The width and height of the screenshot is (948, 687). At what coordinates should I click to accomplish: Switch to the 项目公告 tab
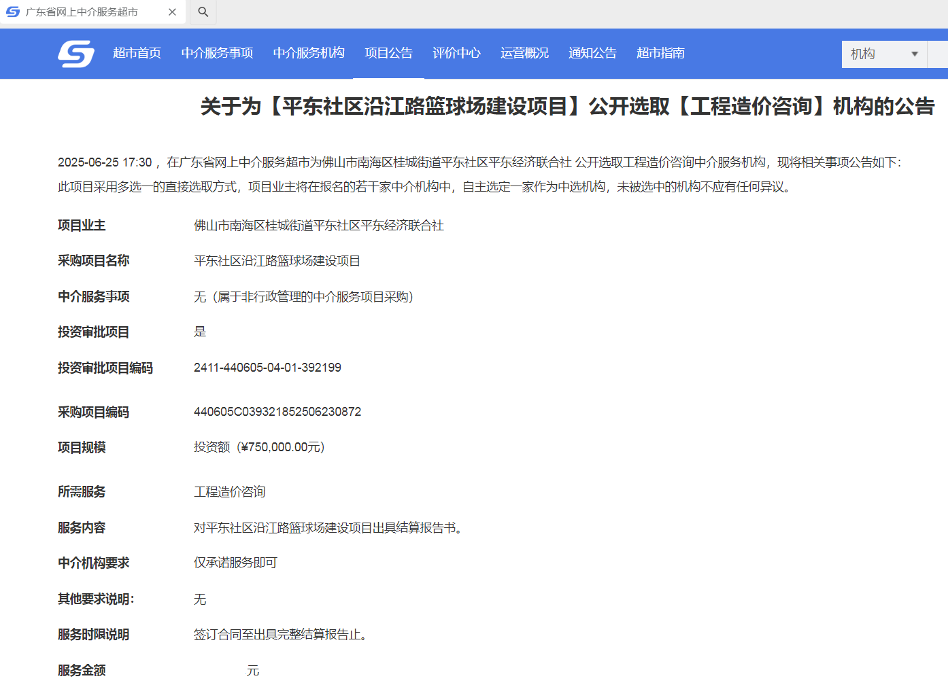[388, 53]
